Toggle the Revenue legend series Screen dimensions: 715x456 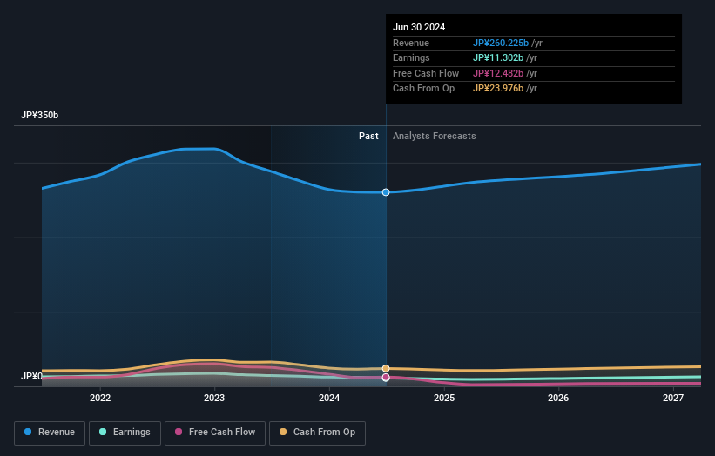pyautogui.click(x=50, y=433)
